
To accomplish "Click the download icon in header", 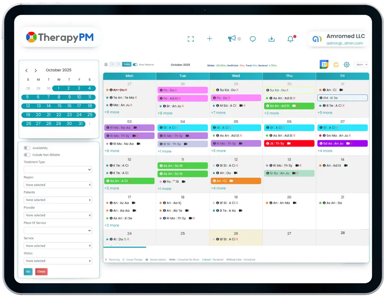I will point(271,39).
